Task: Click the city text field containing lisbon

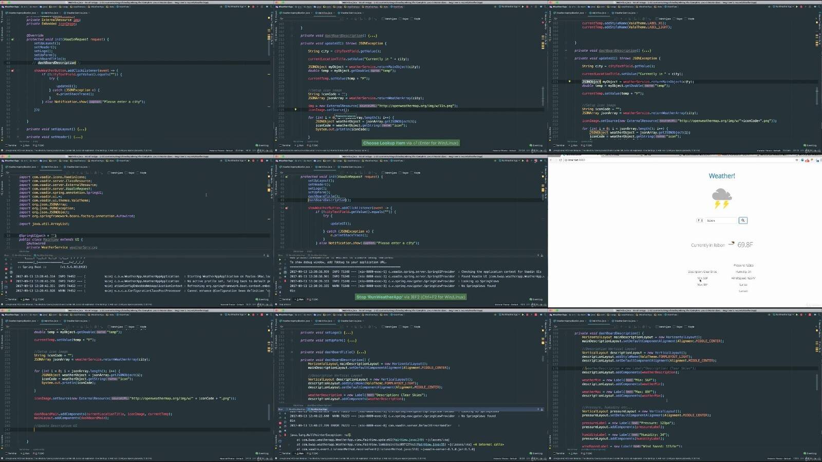Action: pyautogui.click(x=721, y=220)
